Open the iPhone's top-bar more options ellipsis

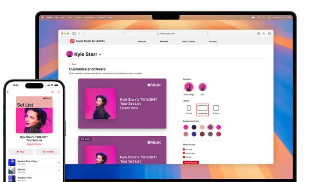[x=59, y=92]
